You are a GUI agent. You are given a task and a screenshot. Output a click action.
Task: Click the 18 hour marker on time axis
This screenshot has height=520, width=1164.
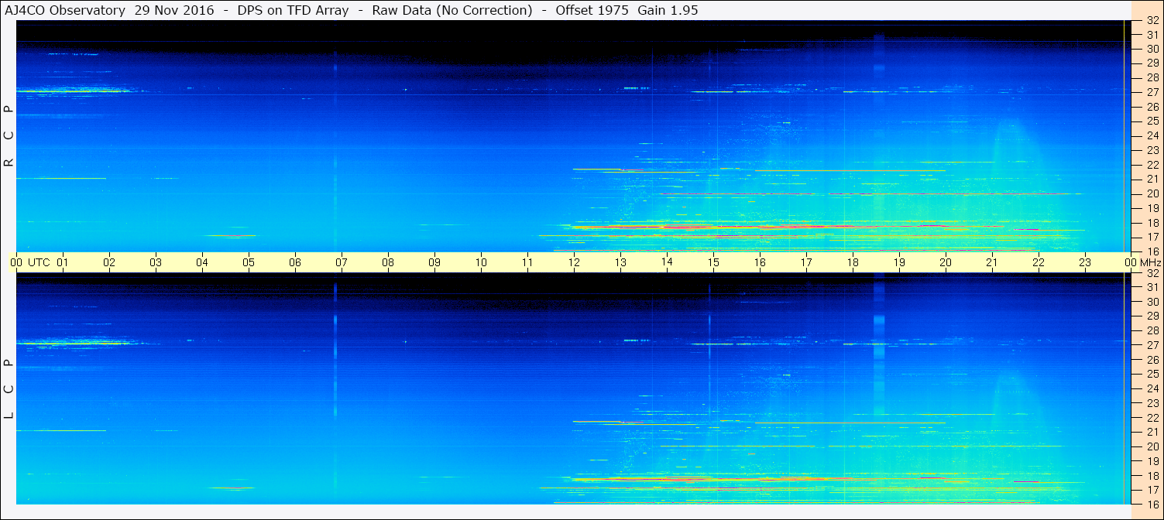853,262
